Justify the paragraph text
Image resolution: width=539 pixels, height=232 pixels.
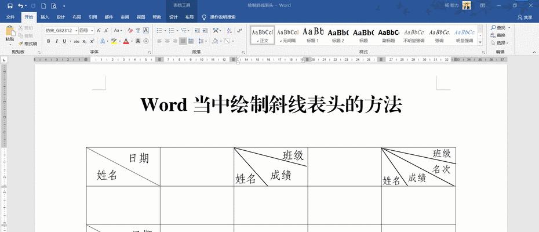(x=183, y=41)
